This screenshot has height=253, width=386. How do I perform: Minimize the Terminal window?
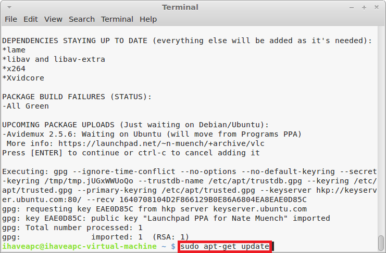[352, 8]
